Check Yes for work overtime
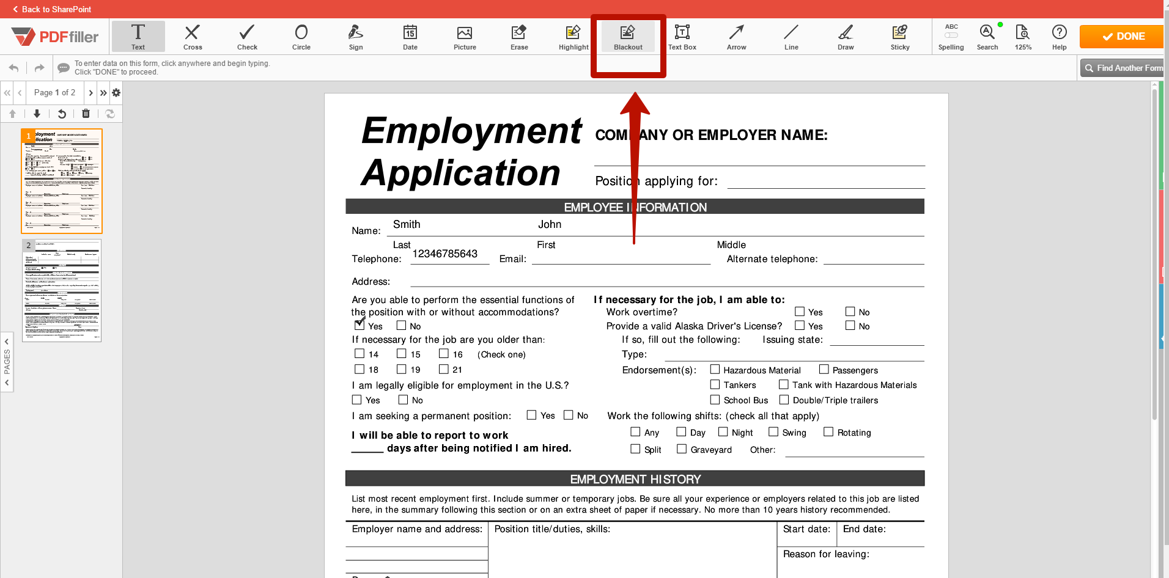The height and width of the screenshot is (578, 1169). [x=800, y=312]
